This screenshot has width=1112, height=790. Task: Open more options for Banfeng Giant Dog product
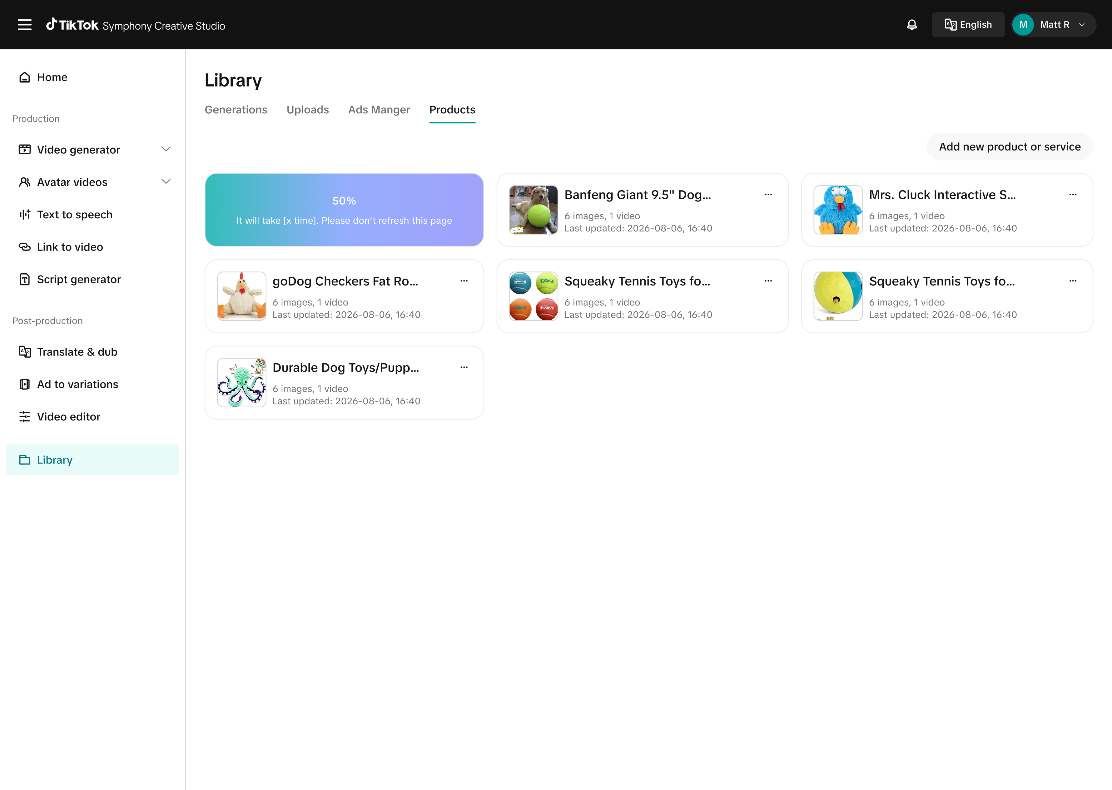[768, 194]
